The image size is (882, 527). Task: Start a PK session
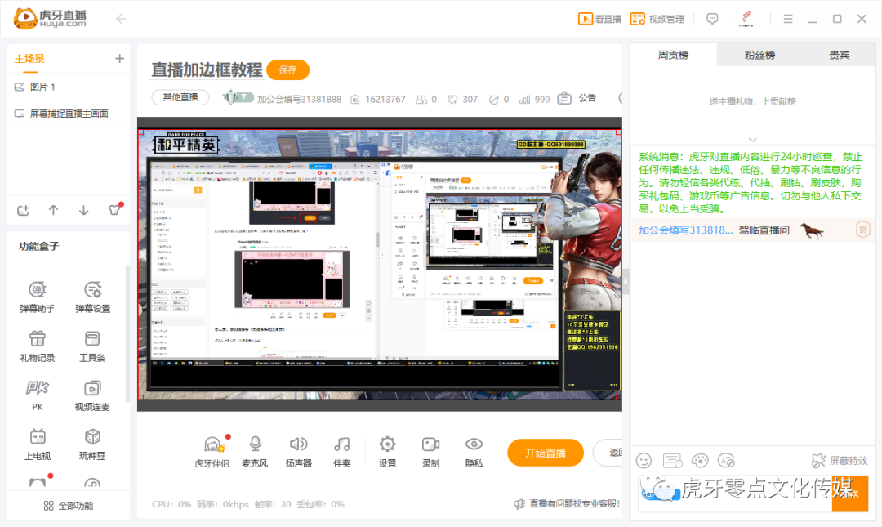click(x=37, y=395)
